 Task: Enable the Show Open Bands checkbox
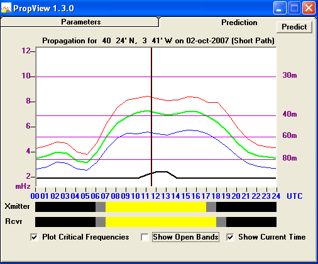[x=145, y=237]
